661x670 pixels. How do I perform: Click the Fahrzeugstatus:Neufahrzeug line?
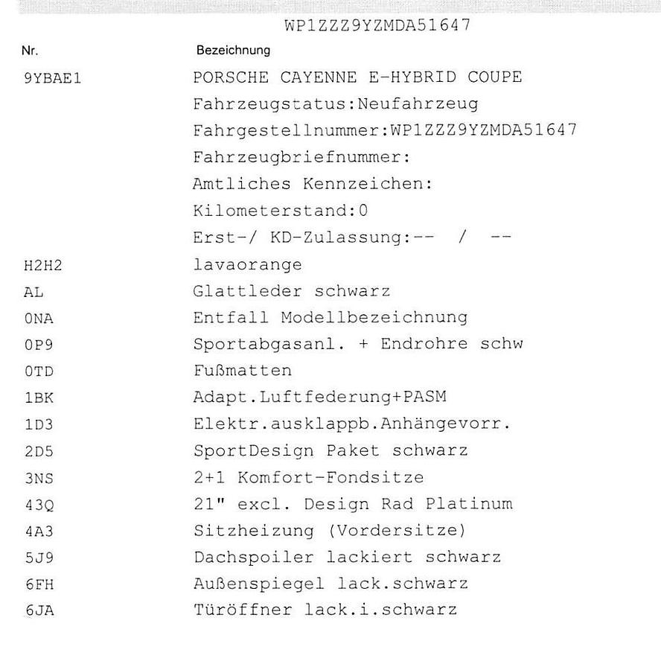pyautogui.click(x=335, y=104)
